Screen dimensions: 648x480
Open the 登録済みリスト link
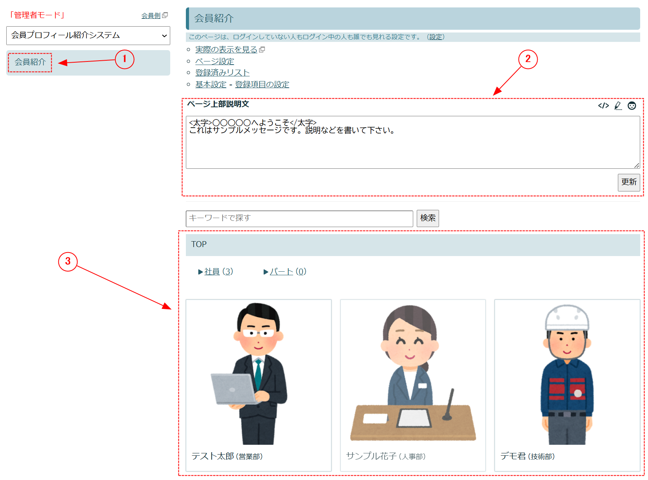pyautogui.click(x=222, y=73)
